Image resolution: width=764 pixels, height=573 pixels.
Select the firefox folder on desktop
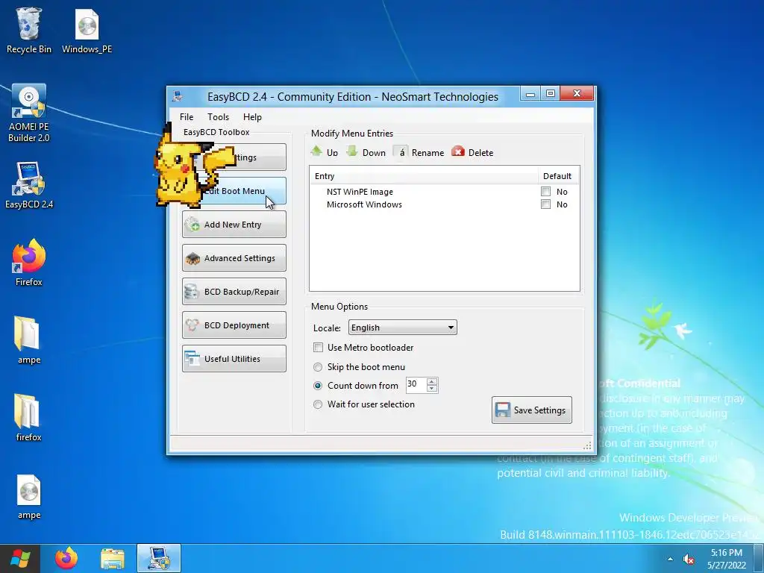29,417
